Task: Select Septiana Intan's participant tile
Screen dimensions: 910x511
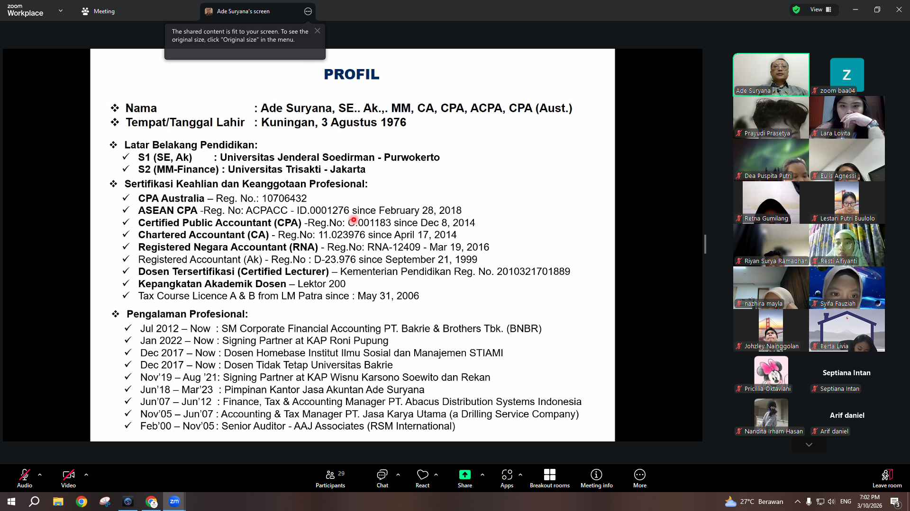Action: pos(847,373)
